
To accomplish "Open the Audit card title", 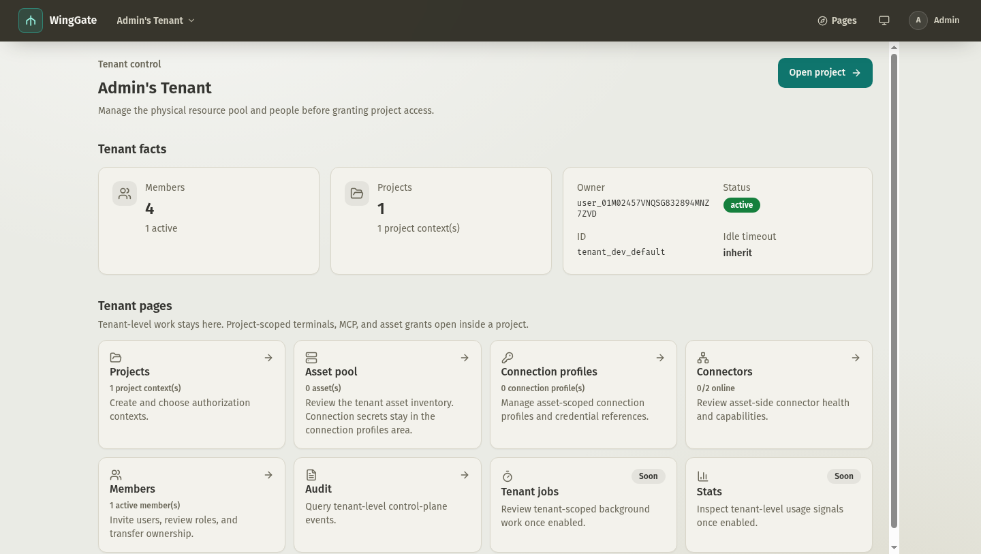I will tap(318, 489).
